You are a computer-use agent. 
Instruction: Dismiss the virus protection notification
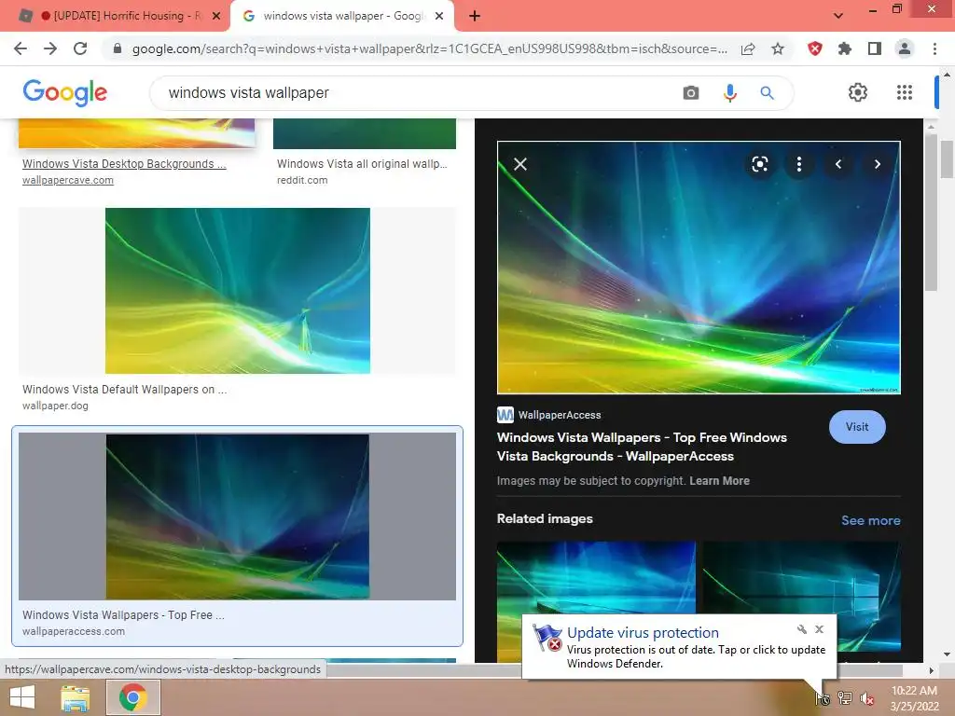coord(819,629)
